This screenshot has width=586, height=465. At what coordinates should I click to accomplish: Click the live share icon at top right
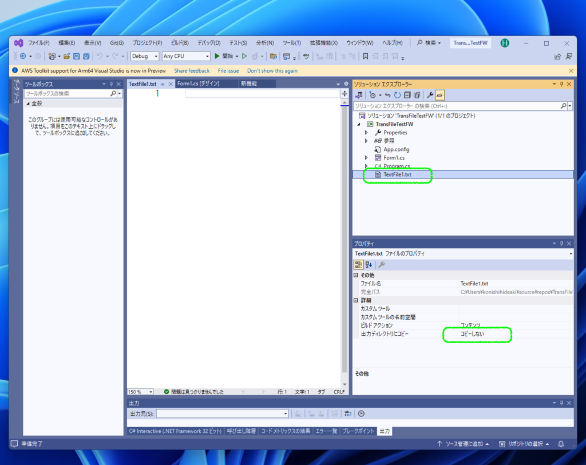pyautogui.click(x=557, y=57)
